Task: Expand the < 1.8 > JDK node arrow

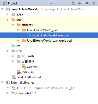Action: (x=8, y=87)
